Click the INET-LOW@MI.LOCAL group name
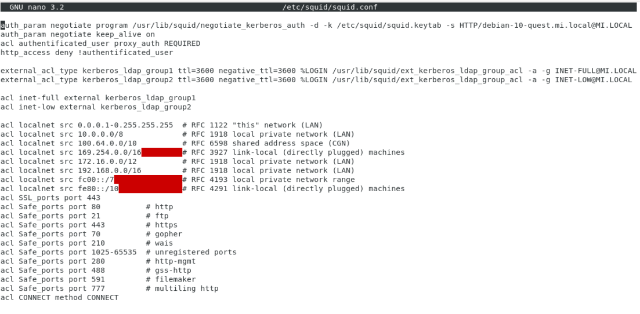The height and width of the screenshot is (314, 640). [594, 79]
